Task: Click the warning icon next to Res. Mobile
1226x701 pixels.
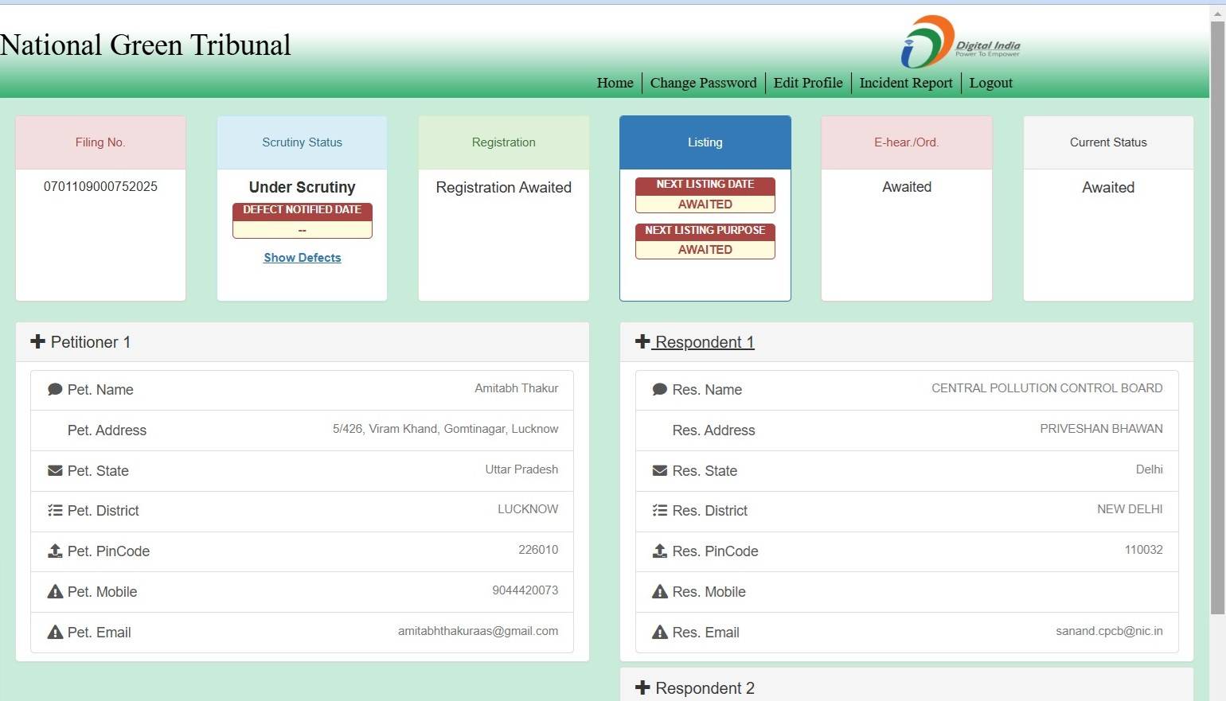Action: pyautogui.click(x=660, y=591)
